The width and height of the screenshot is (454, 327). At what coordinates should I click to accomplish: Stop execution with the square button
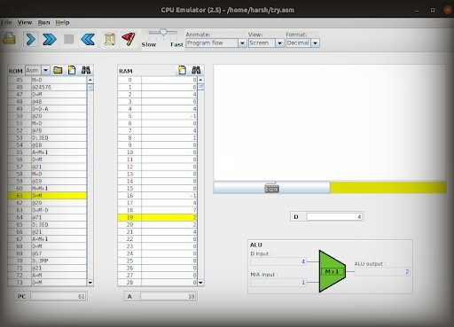pyautogui.click(x=68, y=39)
